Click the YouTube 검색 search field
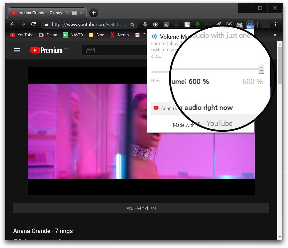 click(x=114, y=50)
